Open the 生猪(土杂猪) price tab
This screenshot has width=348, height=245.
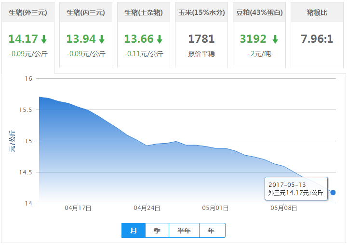tap(144, 12)
